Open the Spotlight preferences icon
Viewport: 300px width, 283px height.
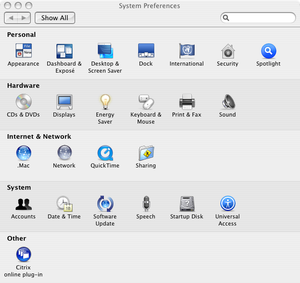(x=268, y=51)
